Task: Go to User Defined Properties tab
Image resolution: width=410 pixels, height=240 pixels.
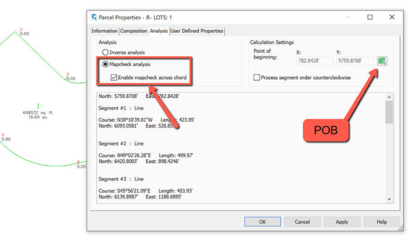Action: (196, 31)
